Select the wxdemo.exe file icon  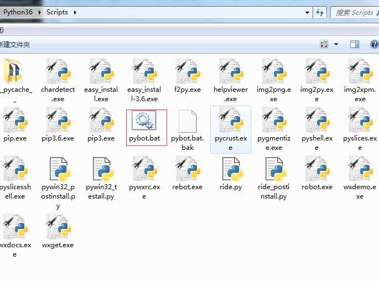pyautogui.click(x=360, y=168)
